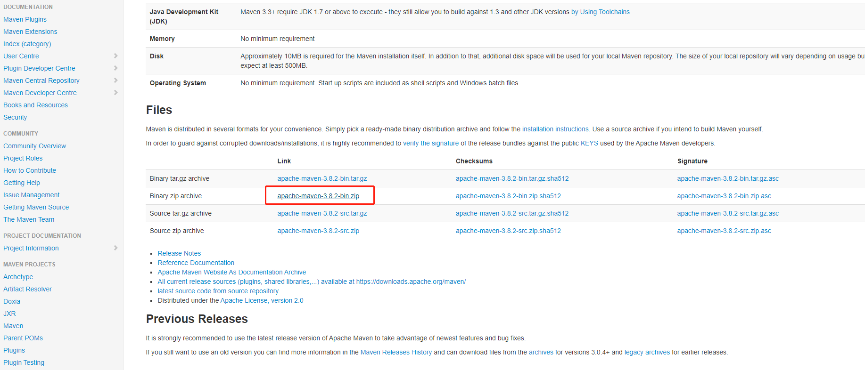Download apache-maven-3.8.2-src.zip
Screen dimensions: 865x370
(x=318, y=231)
